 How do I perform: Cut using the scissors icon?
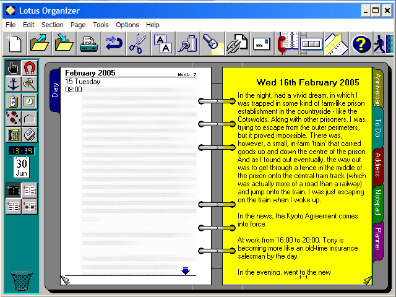click(x=139, y=44)
